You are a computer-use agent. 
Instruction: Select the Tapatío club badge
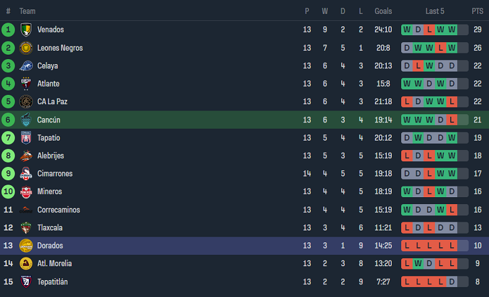26,138
